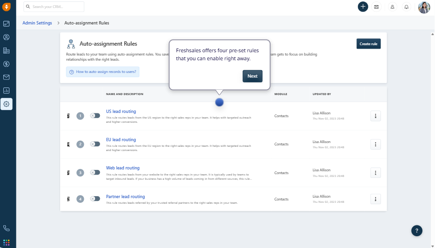Open the phone dialer icon
Screen dimensions: 437x248
click(7, 228)
